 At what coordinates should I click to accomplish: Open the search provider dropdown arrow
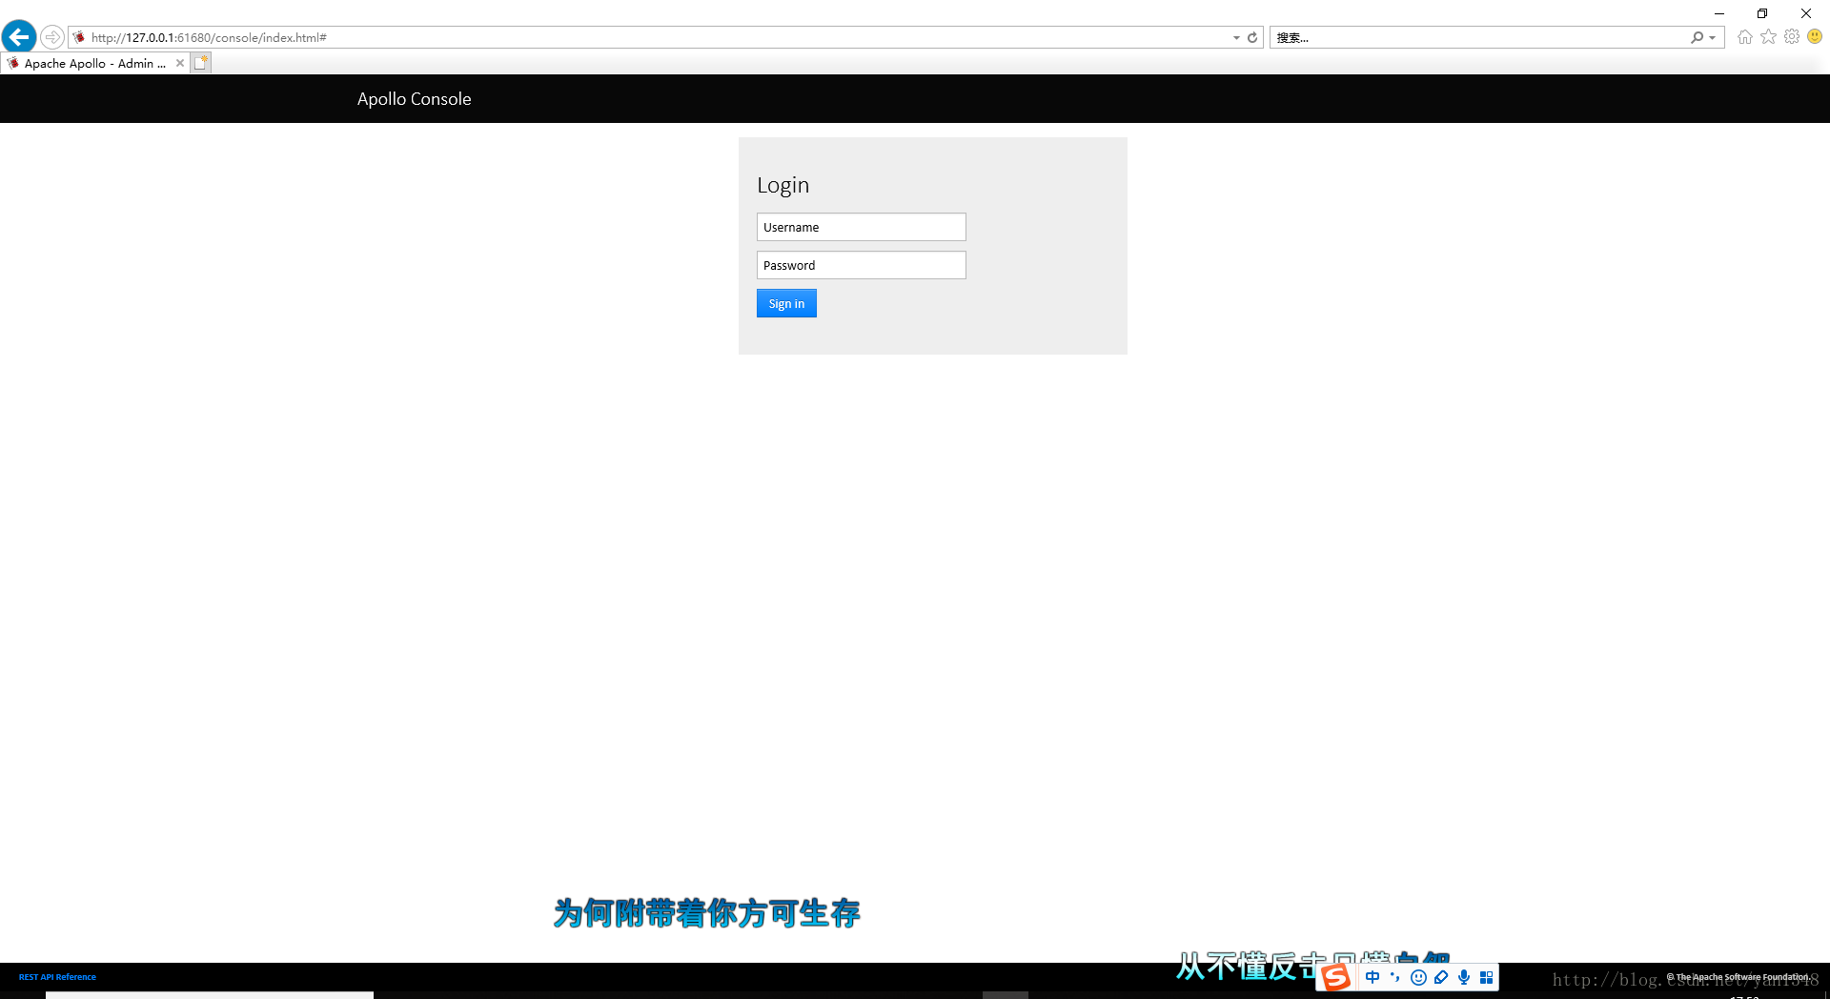coord(1713,37)
